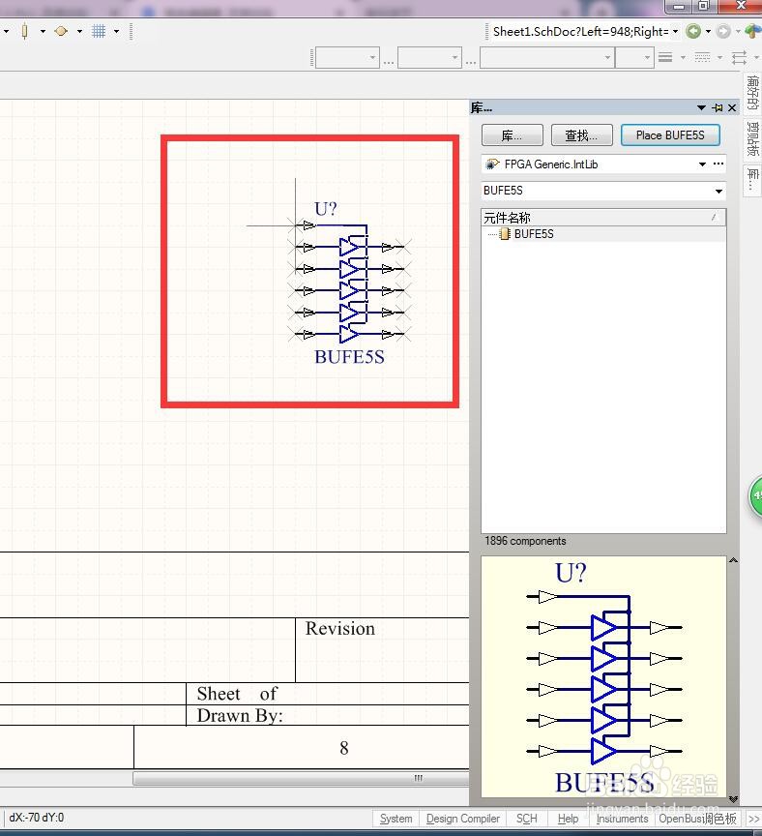Open the library panel title menu arrow
This screenshot has height=836, width=762.
[x=701, y=107]
